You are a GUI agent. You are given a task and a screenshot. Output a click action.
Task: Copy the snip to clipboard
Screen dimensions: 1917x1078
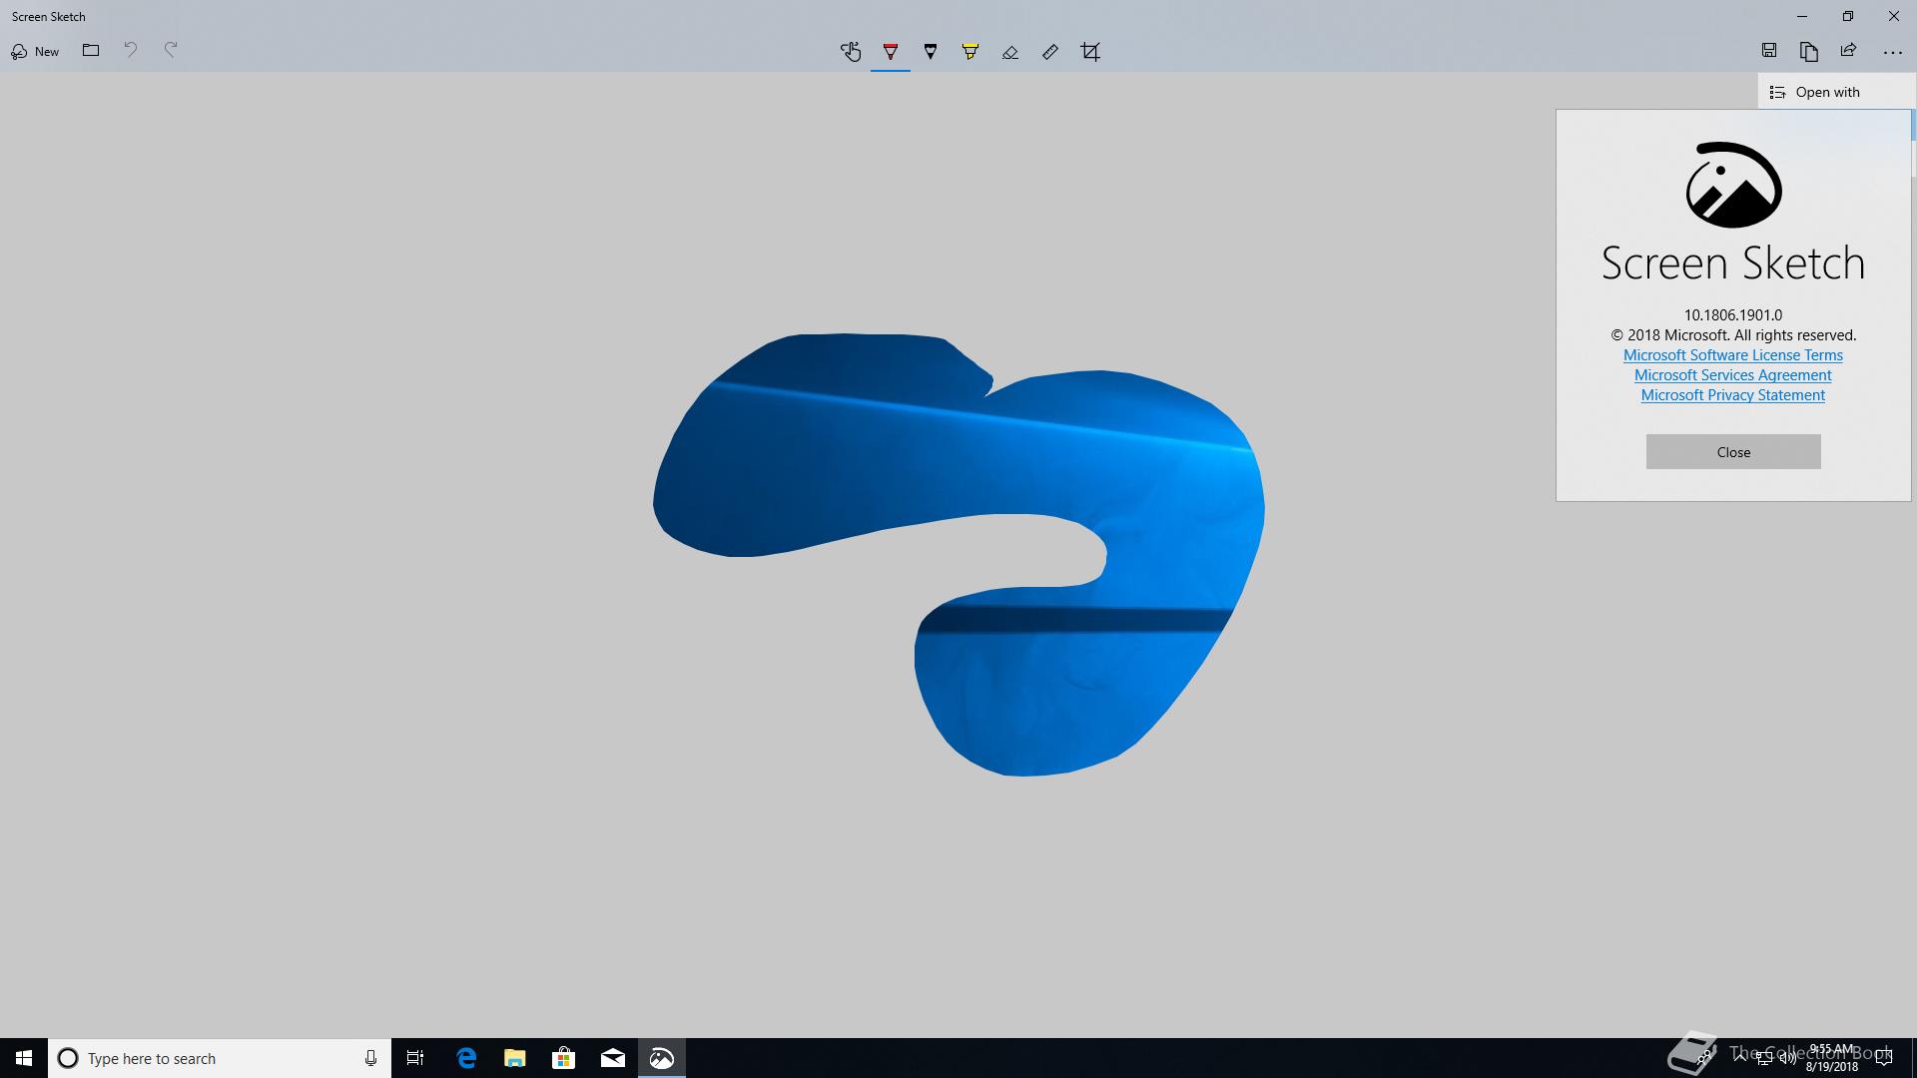click(1809, 51)
